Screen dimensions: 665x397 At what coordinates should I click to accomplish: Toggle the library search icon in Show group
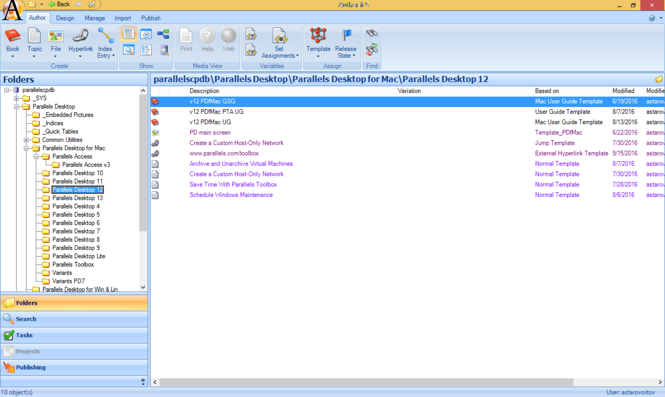pos(163,50)
